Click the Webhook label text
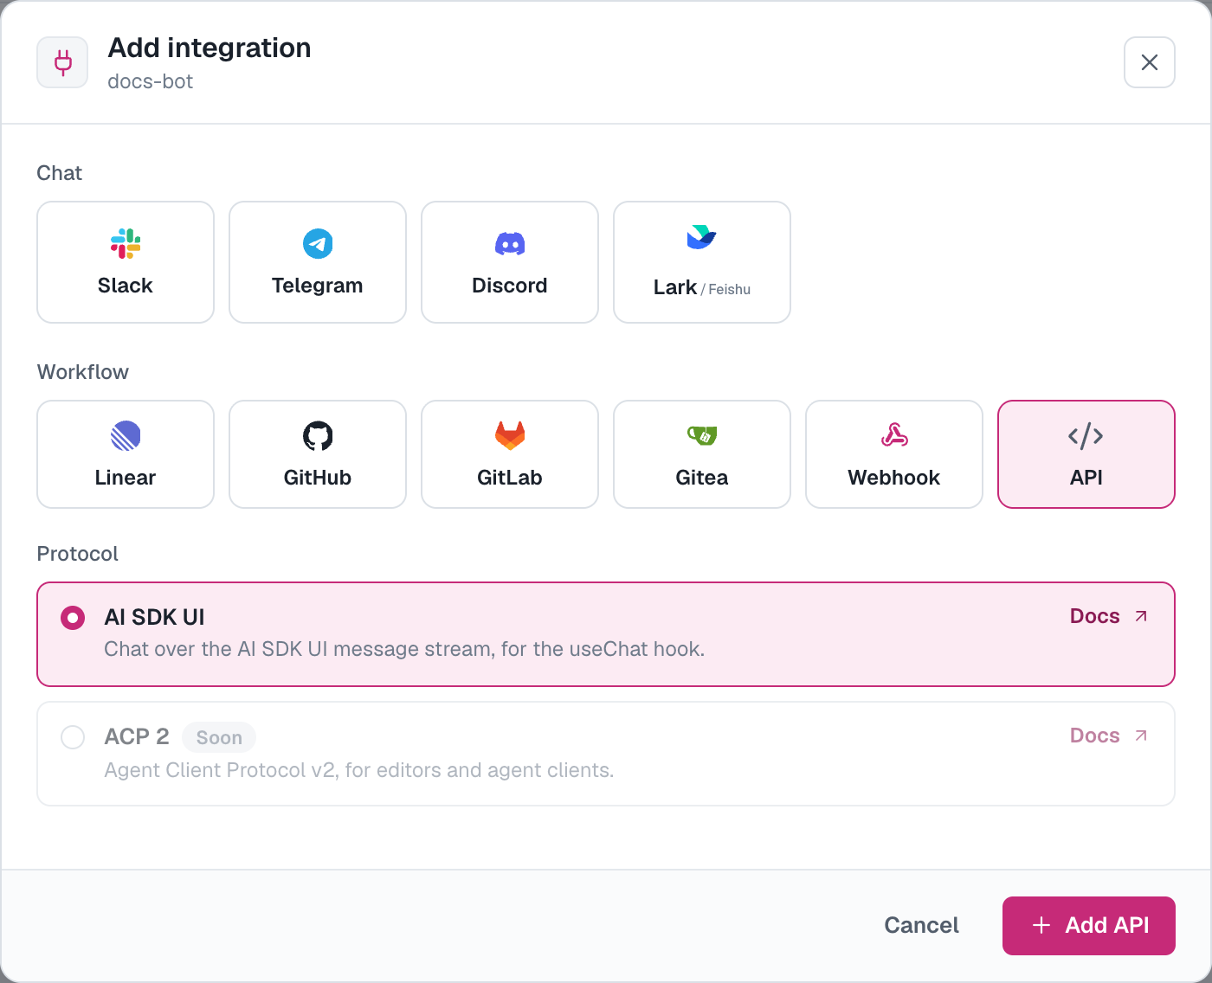This screenshot has height=983, width=1212. [x=894, y=478]
